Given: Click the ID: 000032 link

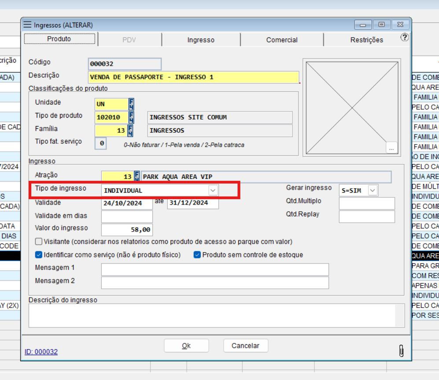Looking at the screenshot, I should tap(41, 352).
